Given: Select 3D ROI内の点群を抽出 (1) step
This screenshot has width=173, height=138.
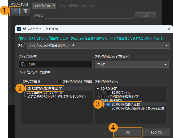Looking at the screenshot, I should tap(45, 89).
